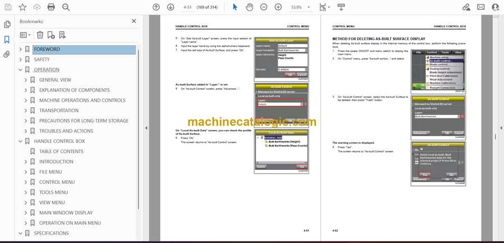Click the Local As-Built Data screenshot image

click(281, 151)
